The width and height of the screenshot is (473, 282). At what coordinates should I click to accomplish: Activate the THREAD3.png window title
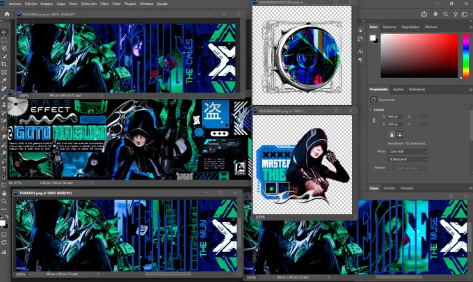[49, 14]
